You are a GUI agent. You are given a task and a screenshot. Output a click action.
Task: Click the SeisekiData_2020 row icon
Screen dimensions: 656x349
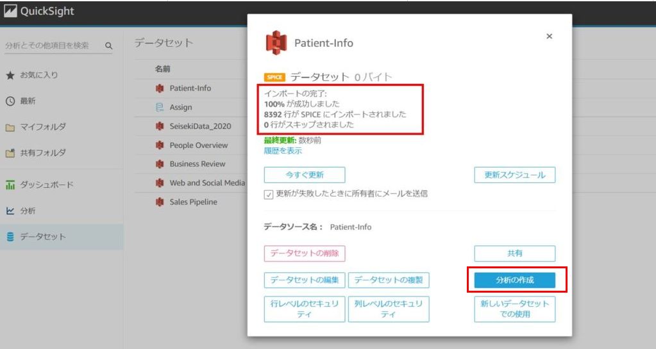tap(160, 126)
